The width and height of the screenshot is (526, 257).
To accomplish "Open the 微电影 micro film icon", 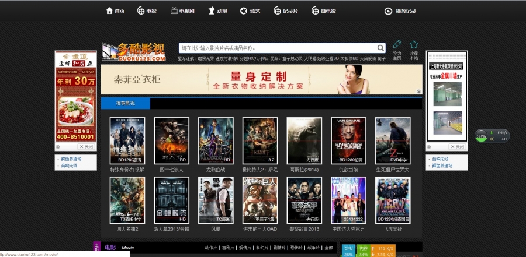I will (315, 10).
